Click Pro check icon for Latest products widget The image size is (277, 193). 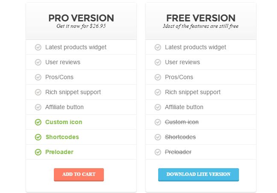38,47
